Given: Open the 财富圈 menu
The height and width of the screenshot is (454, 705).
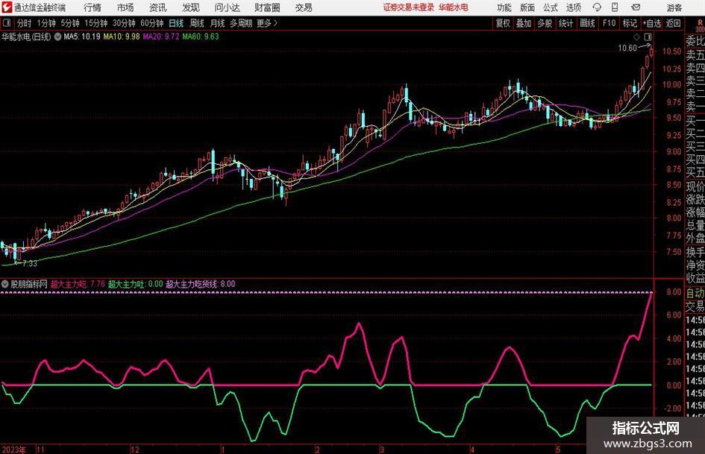Looking at the screenshot, I should click(267, 7).
